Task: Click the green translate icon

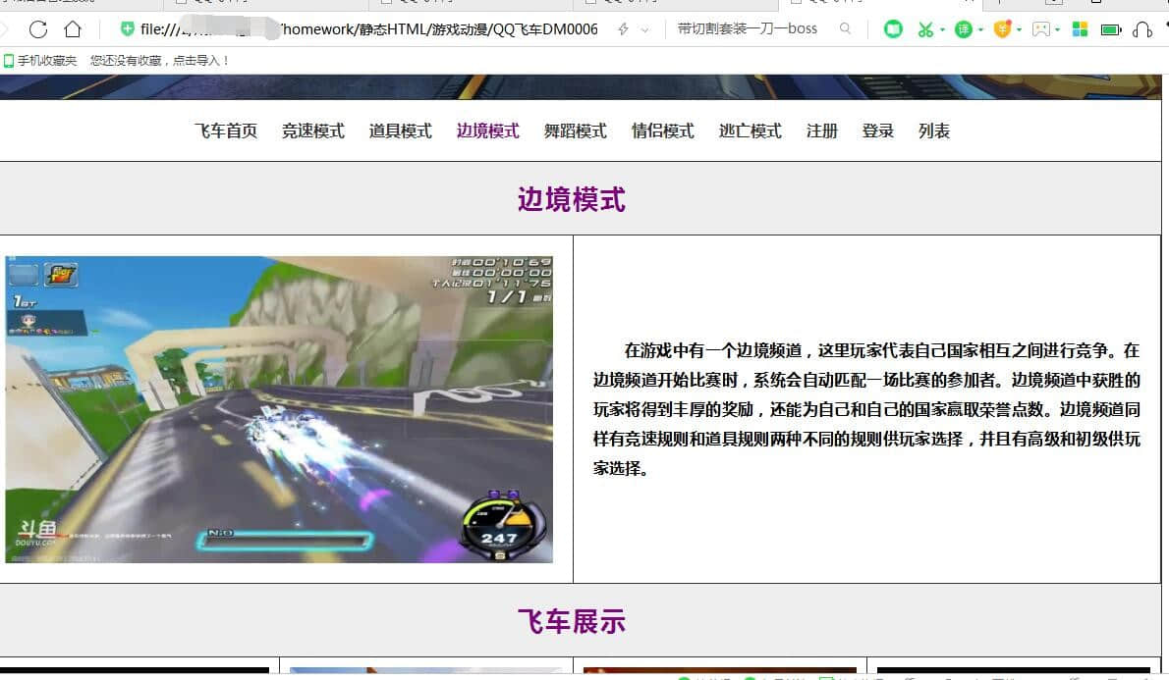Action: [x=963, y=29]
